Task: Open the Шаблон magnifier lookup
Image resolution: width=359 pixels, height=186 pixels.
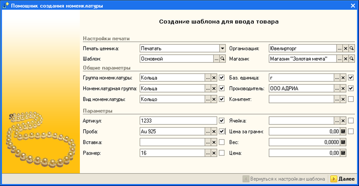Action: pyautogui.click(x=222, y=59)
